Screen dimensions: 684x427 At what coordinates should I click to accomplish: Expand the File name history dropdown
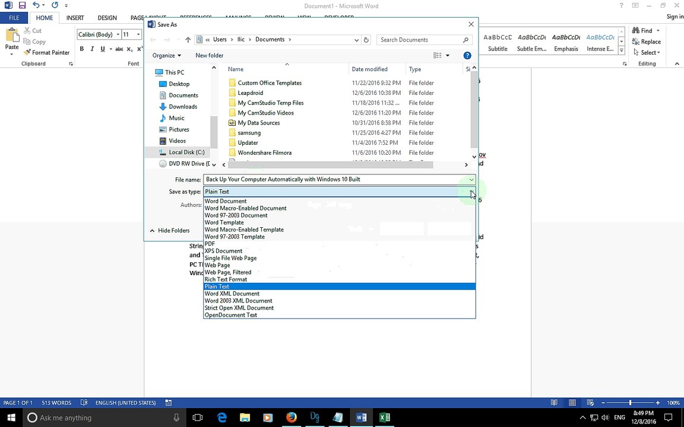(x=471, y=179)
